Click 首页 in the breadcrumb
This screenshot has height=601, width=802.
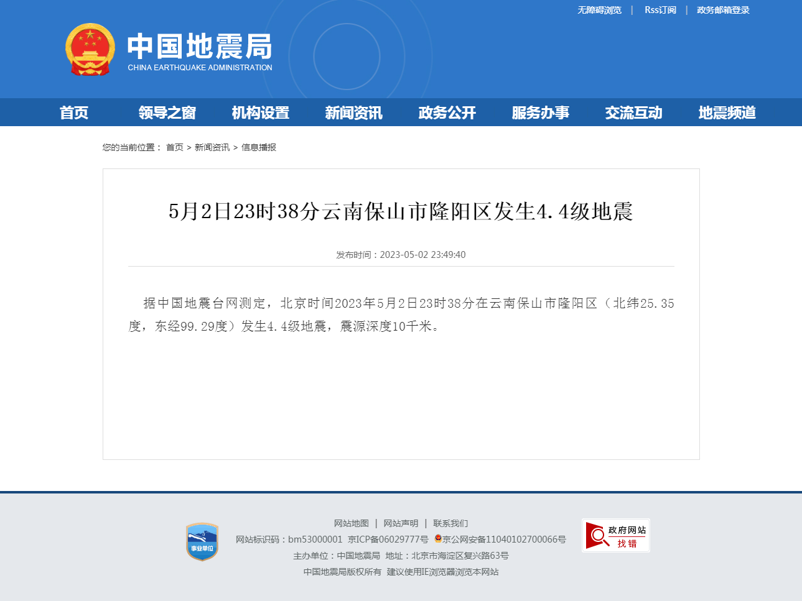[x=175, y=147]
